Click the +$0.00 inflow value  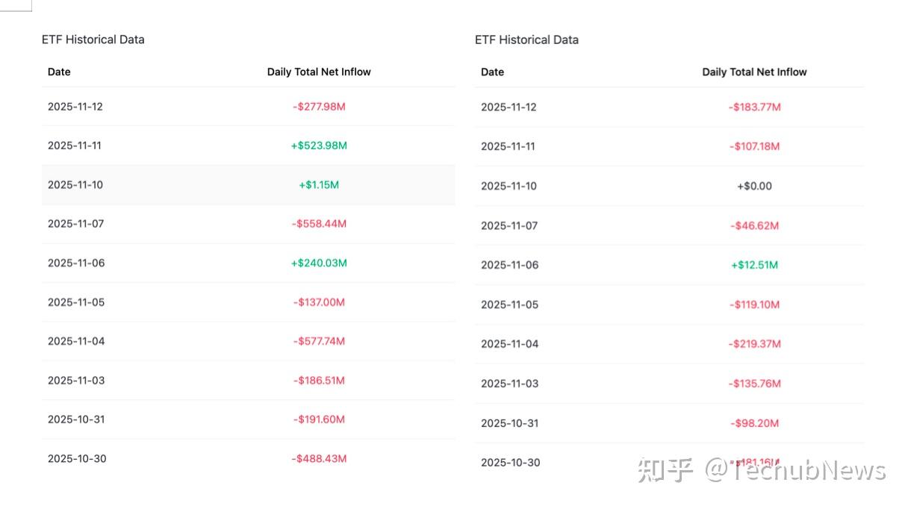754,186
